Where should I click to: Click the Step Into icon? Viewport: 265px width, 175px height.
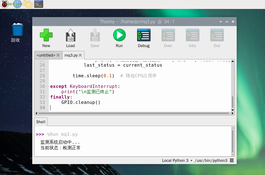point(192,35)
